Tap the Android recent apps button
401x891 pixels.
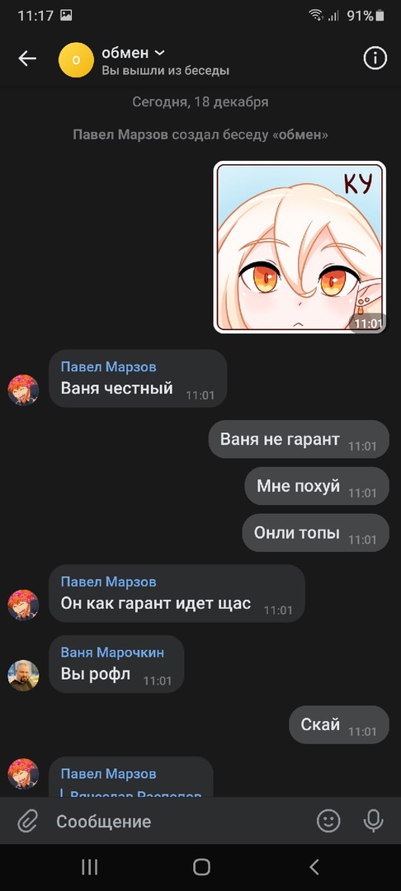tap(89, 867)
